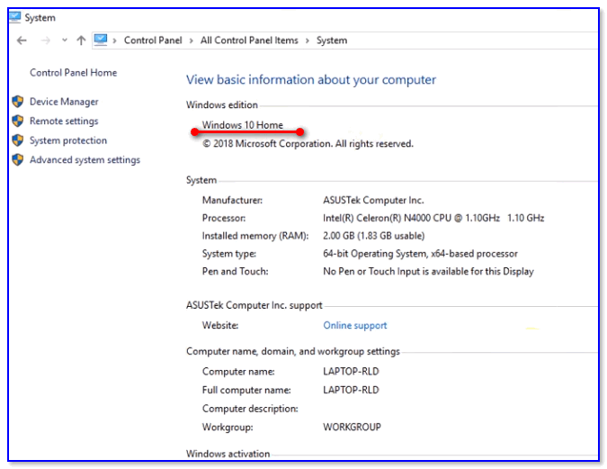The height and width of the screenshot is (469, 607).
Task: Open Control Panel Home link
Action: (x=73, y=73)
